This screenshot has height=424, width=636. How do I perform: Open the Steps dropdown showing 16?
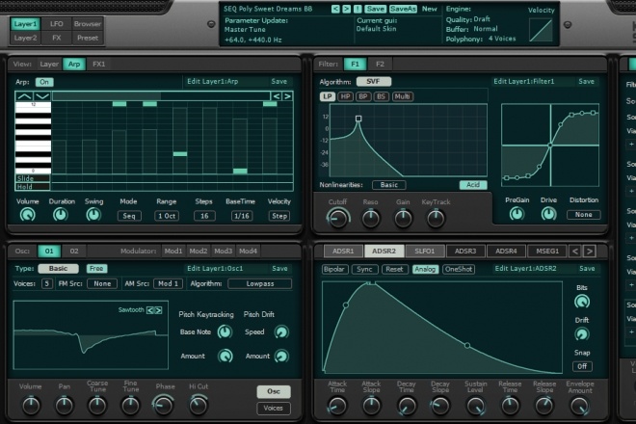[x=204, y=216]
